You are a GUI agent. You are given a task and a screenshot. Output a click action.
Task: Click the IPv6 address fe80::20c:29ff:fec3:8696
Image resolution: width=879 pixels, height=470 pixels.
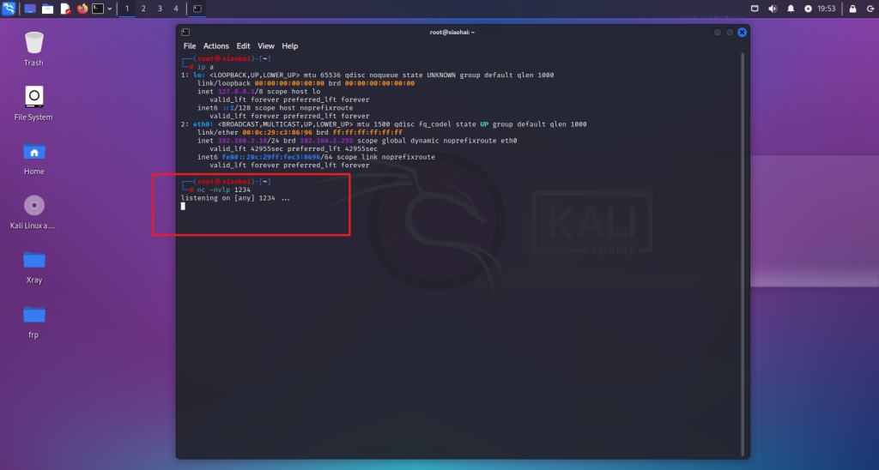click(x=270, y=157)
